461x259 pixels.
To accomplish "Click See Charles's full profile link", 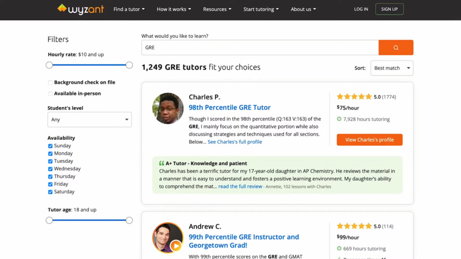I will [x=235, y=142].
